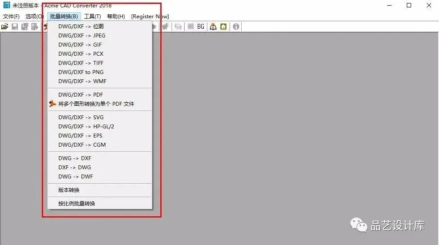
Task: Open the 工具(T) menu
Action: coord(92,17)
